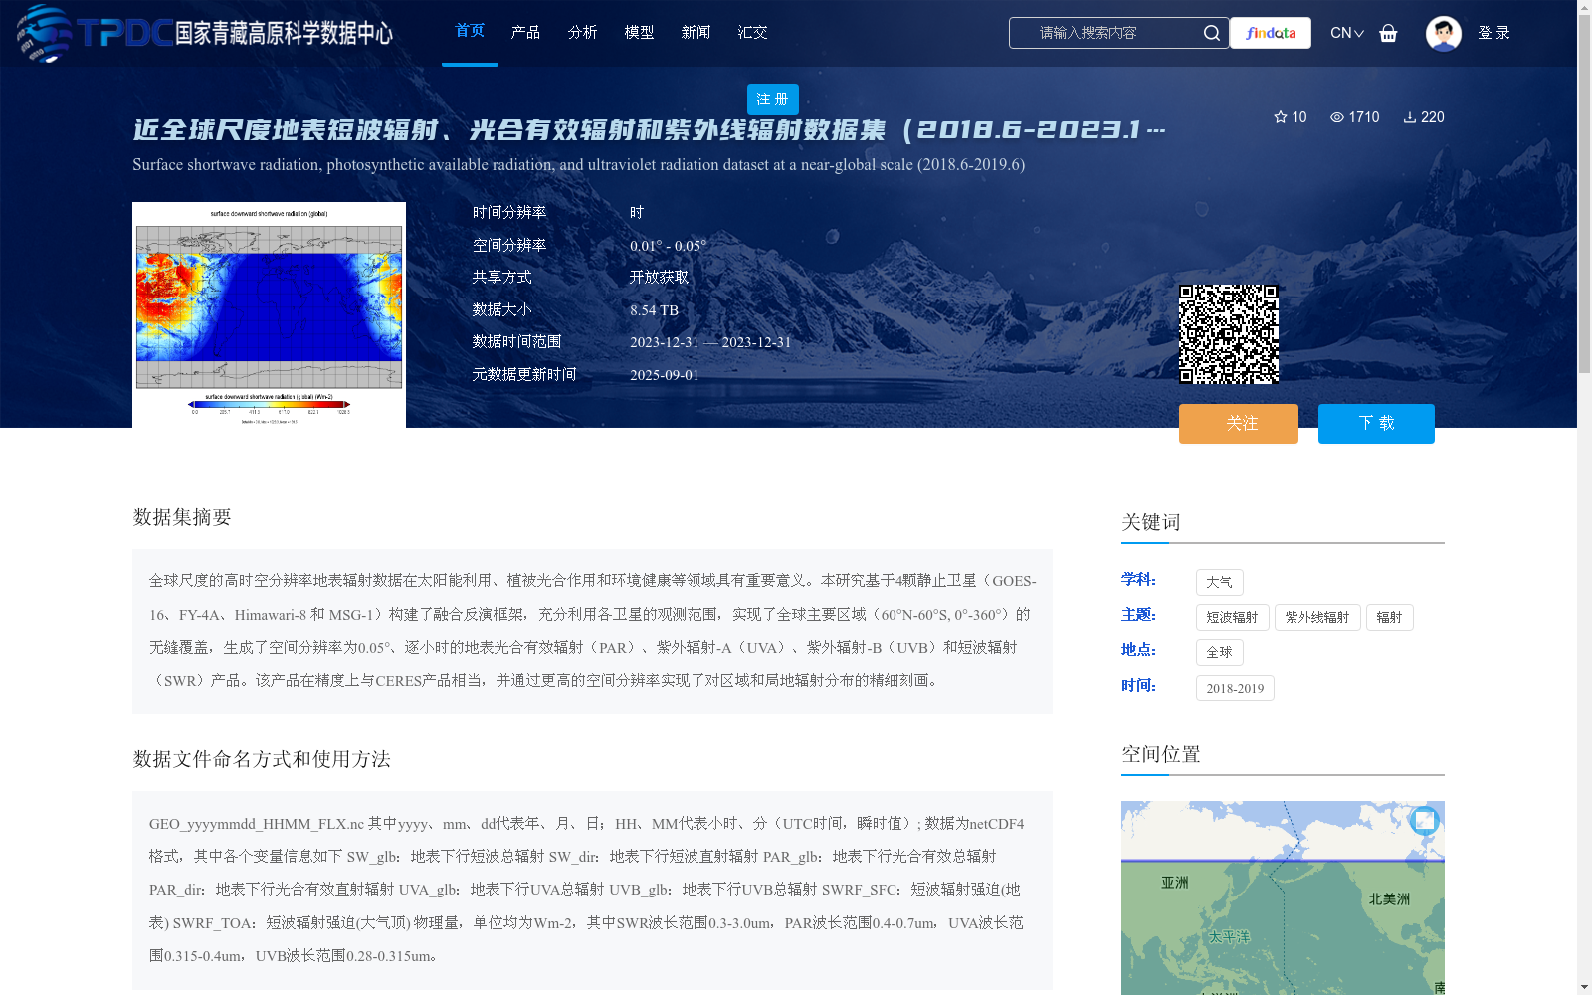Click the 紫外线辐射 keyword tag
Screen dimensions: 1592x995
[1317, 617]
